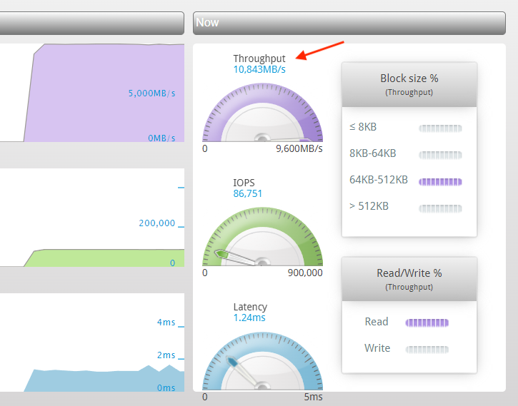Viewport: 518px width, 406px height.
Task: Click the Read/Write % panel header
Action: tap(409, 279)
